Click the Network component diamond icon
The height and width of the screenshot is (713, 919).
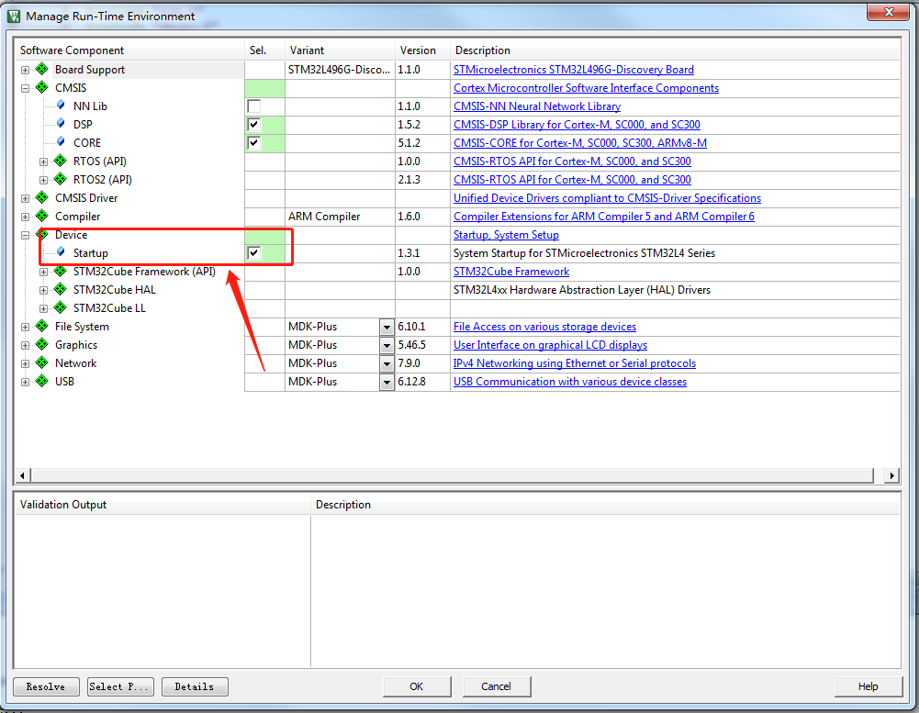click(41, 362)
